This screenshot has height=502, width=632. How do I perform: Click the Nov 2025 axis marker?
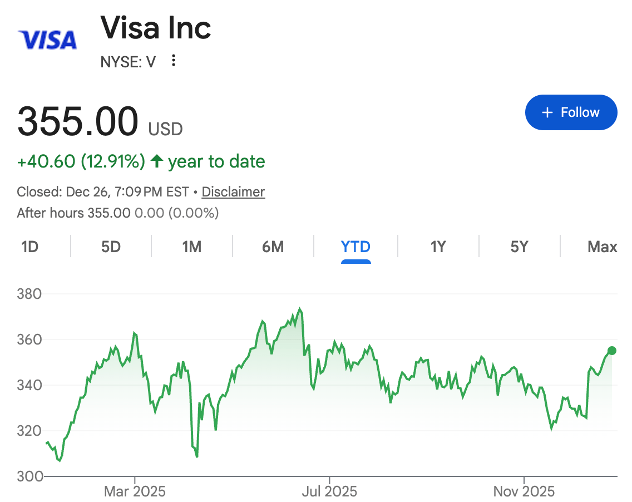point(524,491)
